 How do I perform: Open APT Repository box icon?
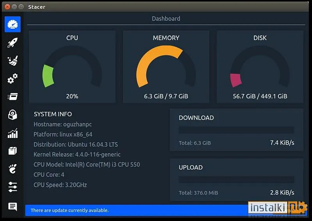pos(12,151)
